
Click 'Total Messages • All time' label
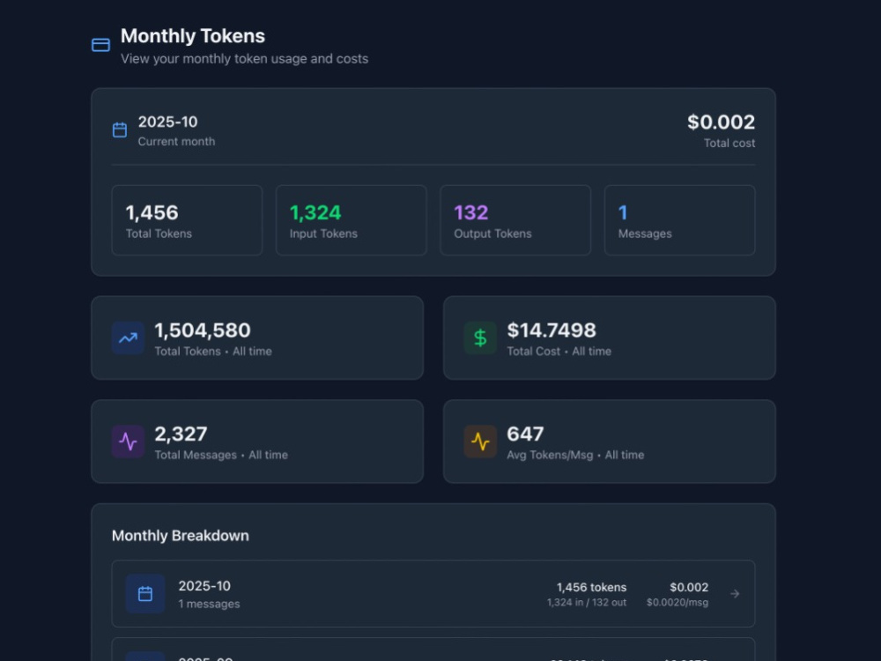(x=221, y=456)
